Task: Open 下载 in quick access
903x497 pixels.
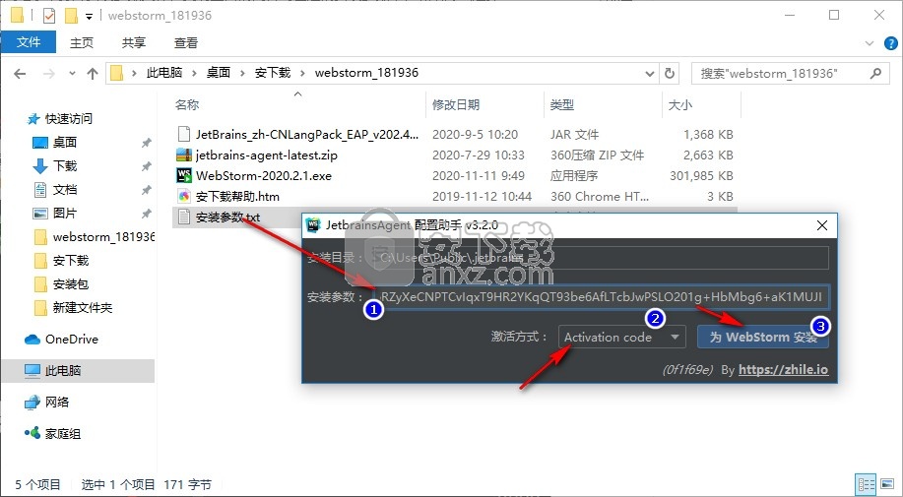Action: 65,165
